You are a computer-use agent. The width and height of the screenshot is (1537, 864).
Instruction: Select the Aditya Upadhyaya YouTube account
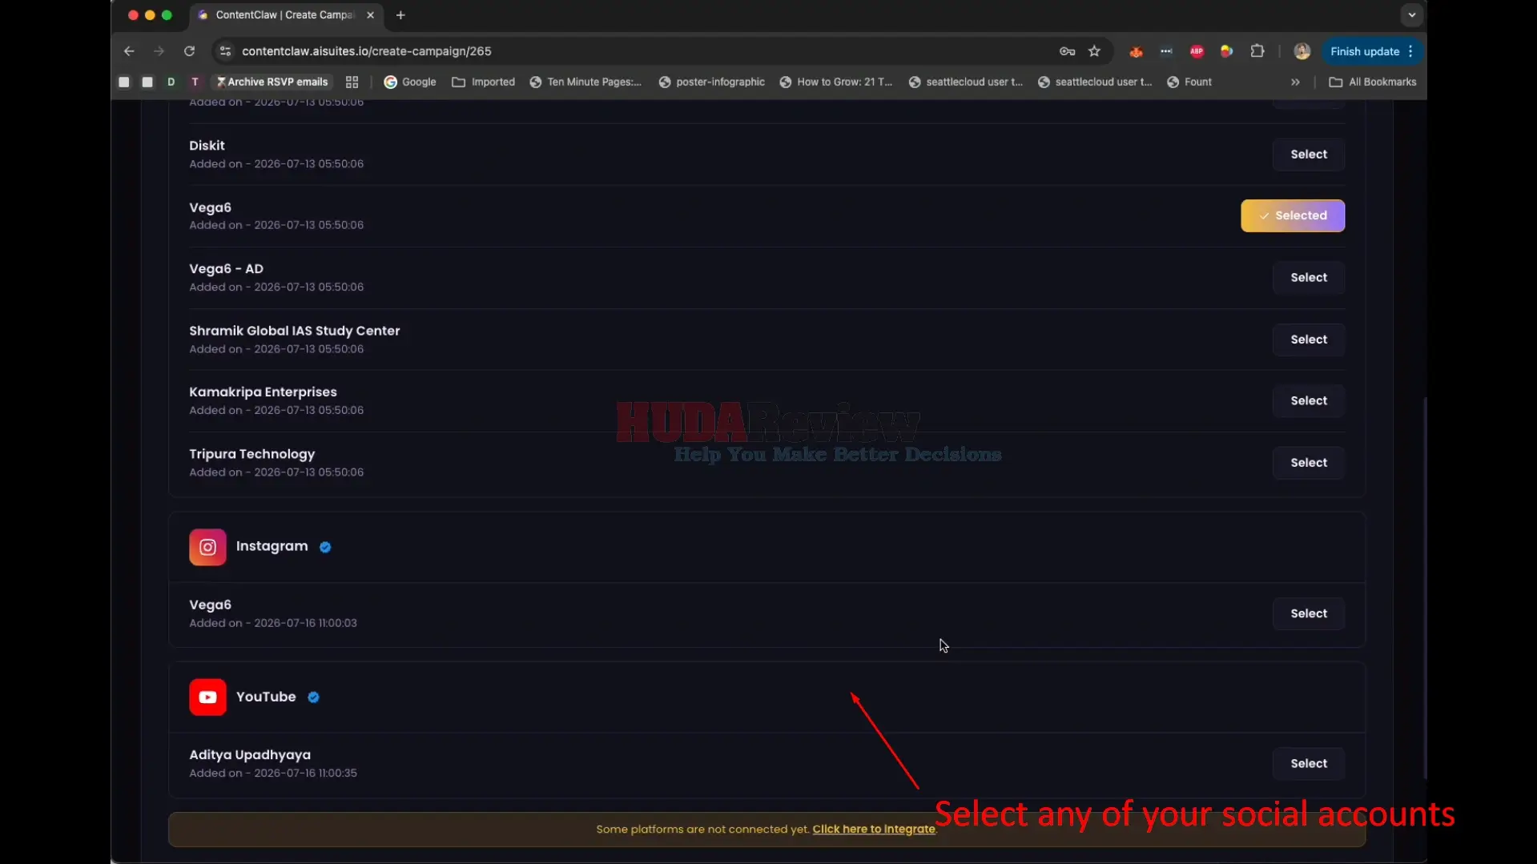[1309, 764]
